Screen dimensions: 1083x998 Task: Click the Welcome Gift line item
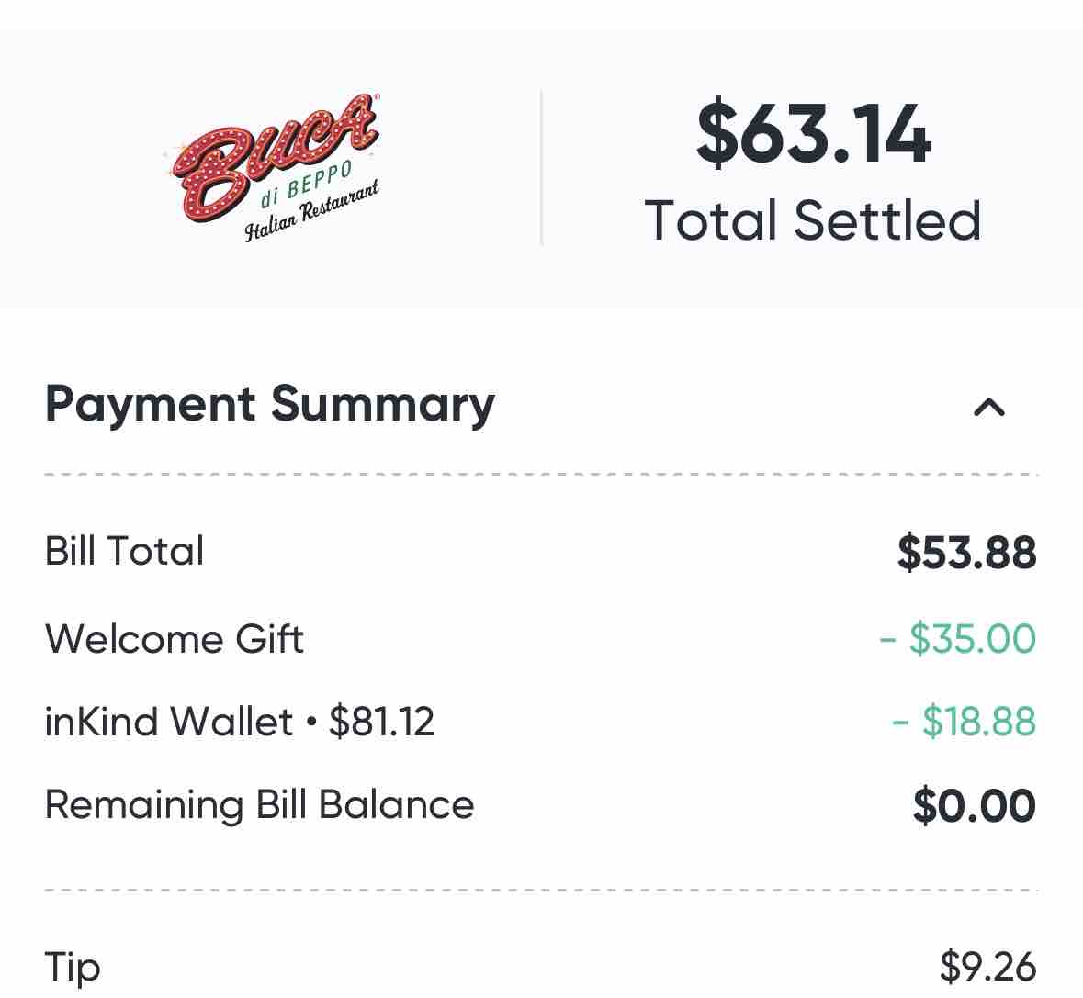pos(174,639)
